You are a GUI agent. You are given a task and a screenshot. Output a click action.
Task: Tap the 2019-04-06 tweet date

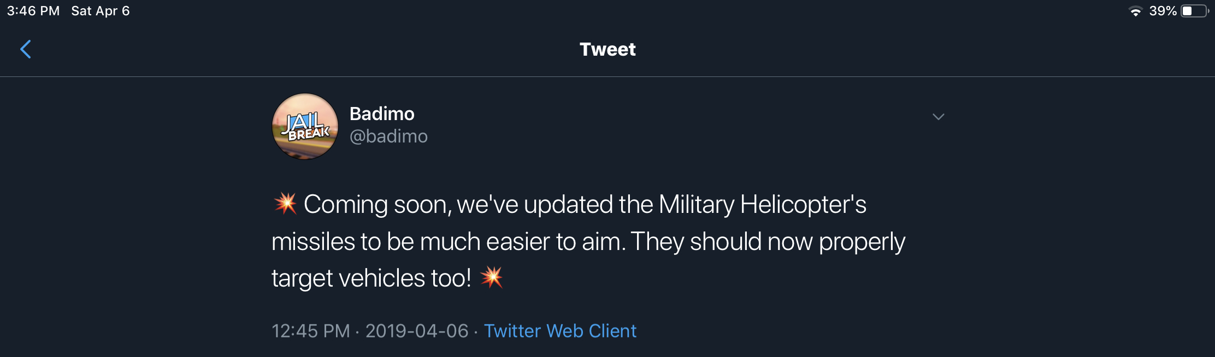click(417, 331)
